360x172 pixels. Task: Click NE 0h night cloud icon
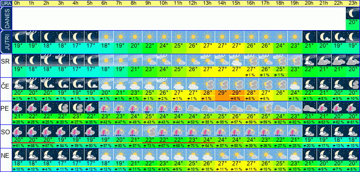tap(19, 155)
